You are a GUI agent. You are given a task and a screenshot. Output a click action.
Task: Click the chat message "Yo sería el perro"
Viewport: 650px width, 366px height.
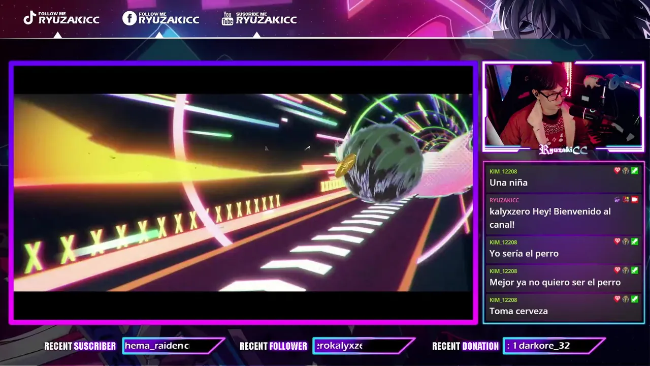[x=524, y=253]
